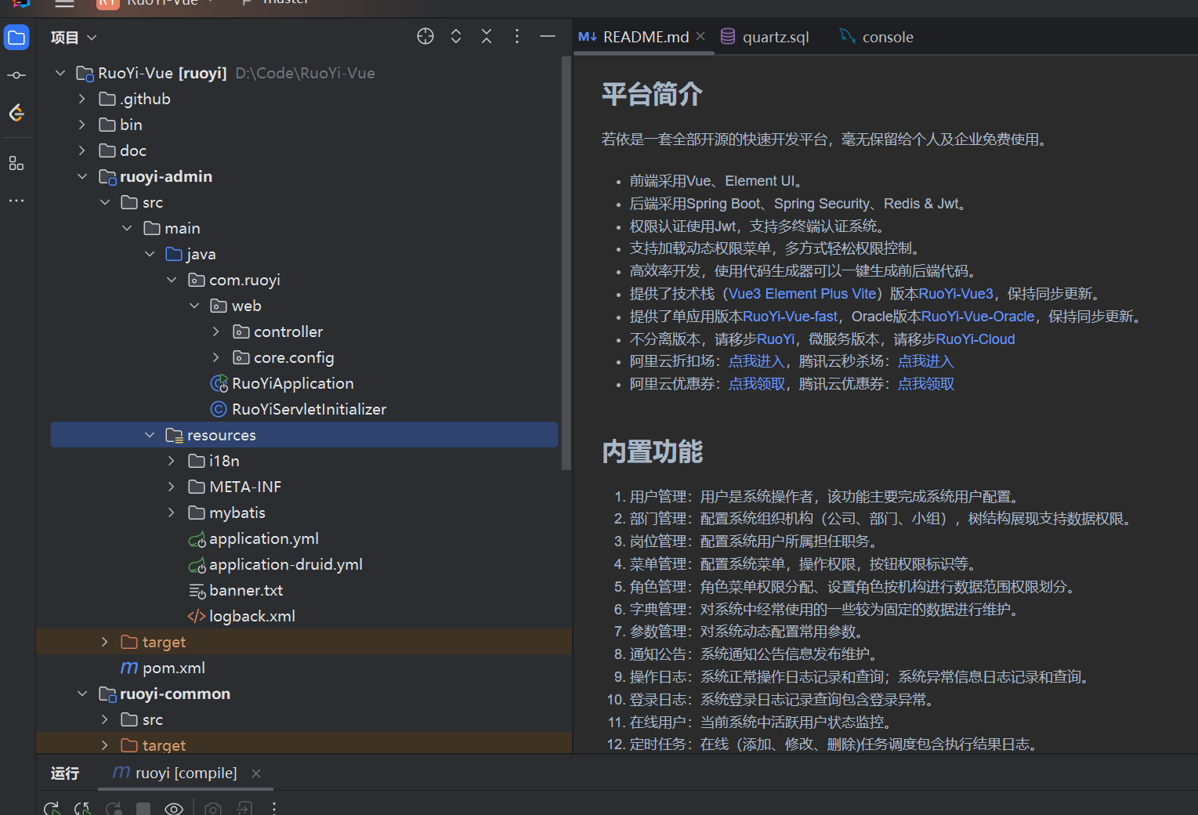The width and height of the screenshot is (1198, 815).
Task: Open the Structure tool window icon
Action: point(16,163)
